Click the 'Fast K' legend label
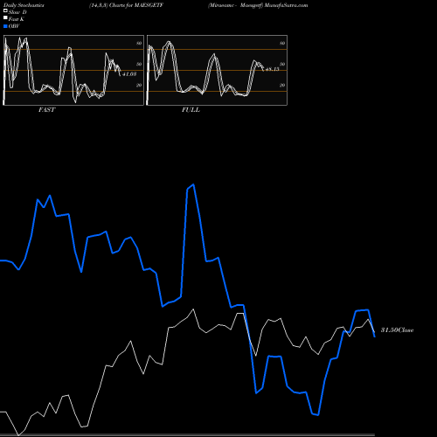Viewport: 437px width, 437px height. tap(17, 19)
